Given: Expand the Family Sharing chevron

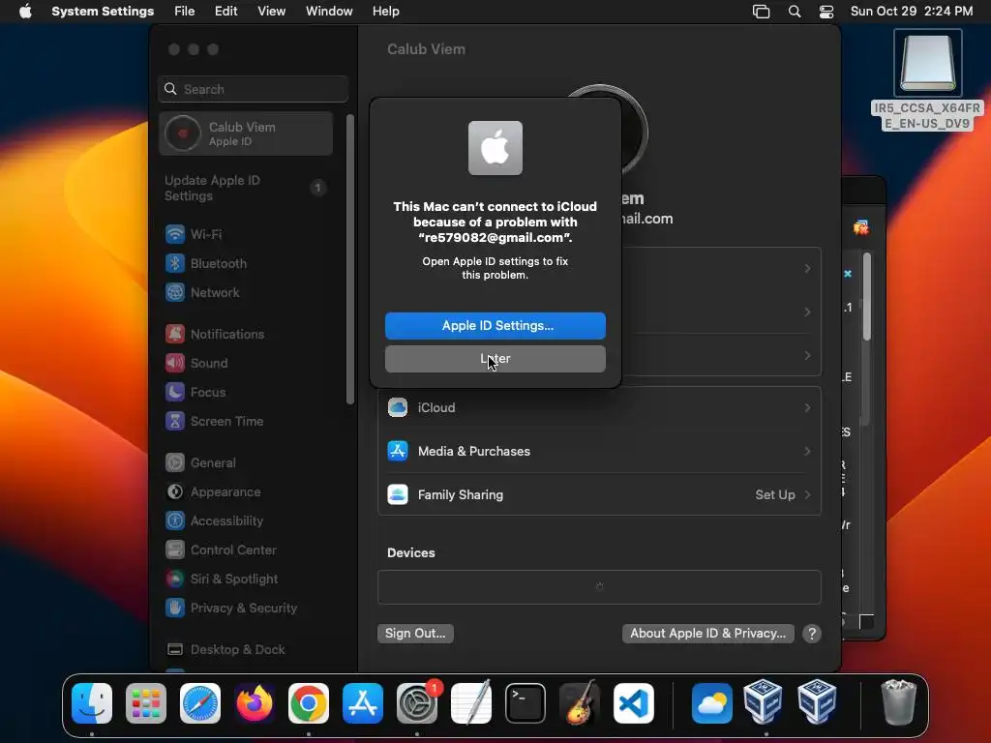Looking at the screenshot, I should click(808, 495).
